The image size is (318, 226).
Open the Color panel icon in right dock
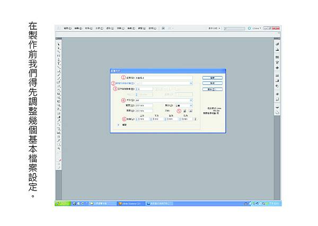tap(277, 44)
